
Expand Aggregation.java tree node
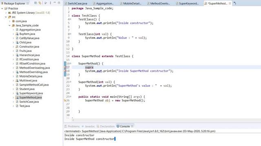[13, 30]
